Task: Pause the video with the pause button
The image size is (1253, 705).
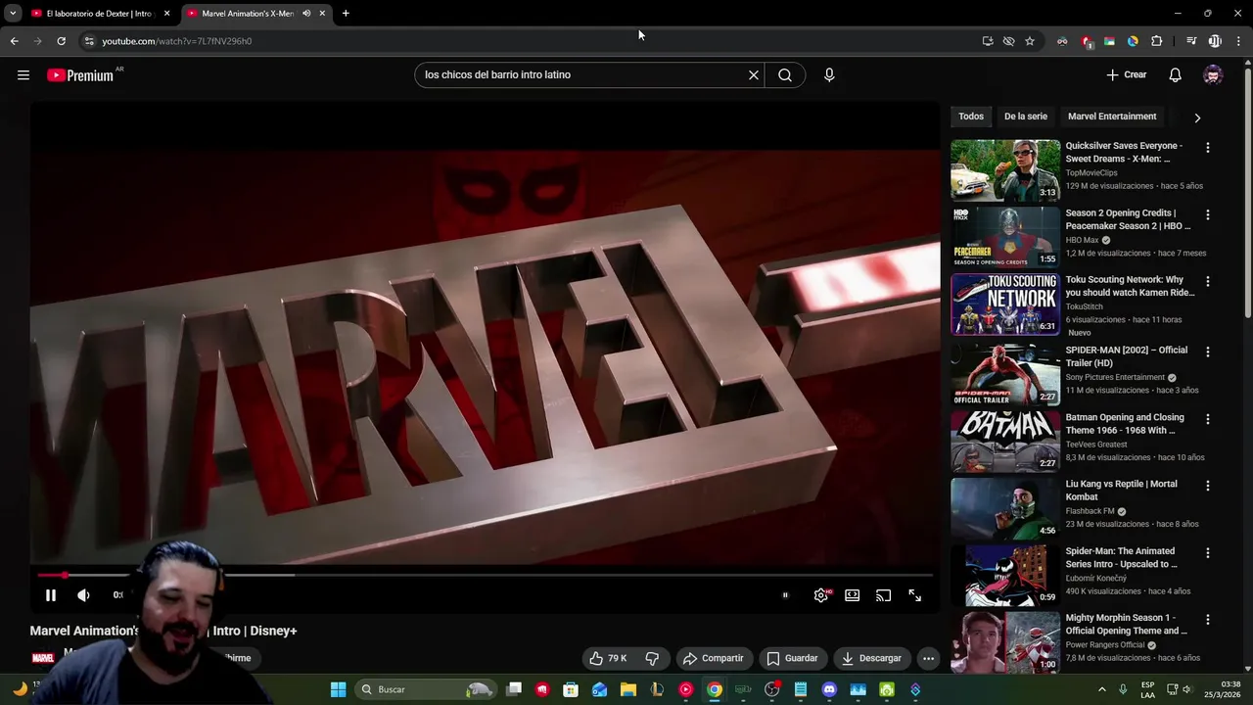Action: pyautogui.click(x=51, y=595)
